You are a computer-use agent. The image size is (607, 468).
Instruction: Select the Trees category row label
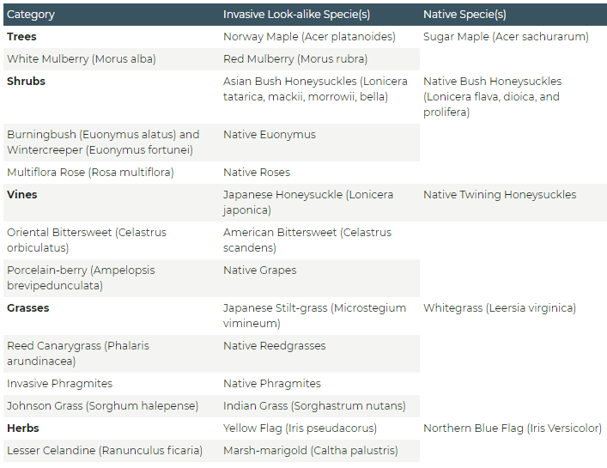click(21, 37)
